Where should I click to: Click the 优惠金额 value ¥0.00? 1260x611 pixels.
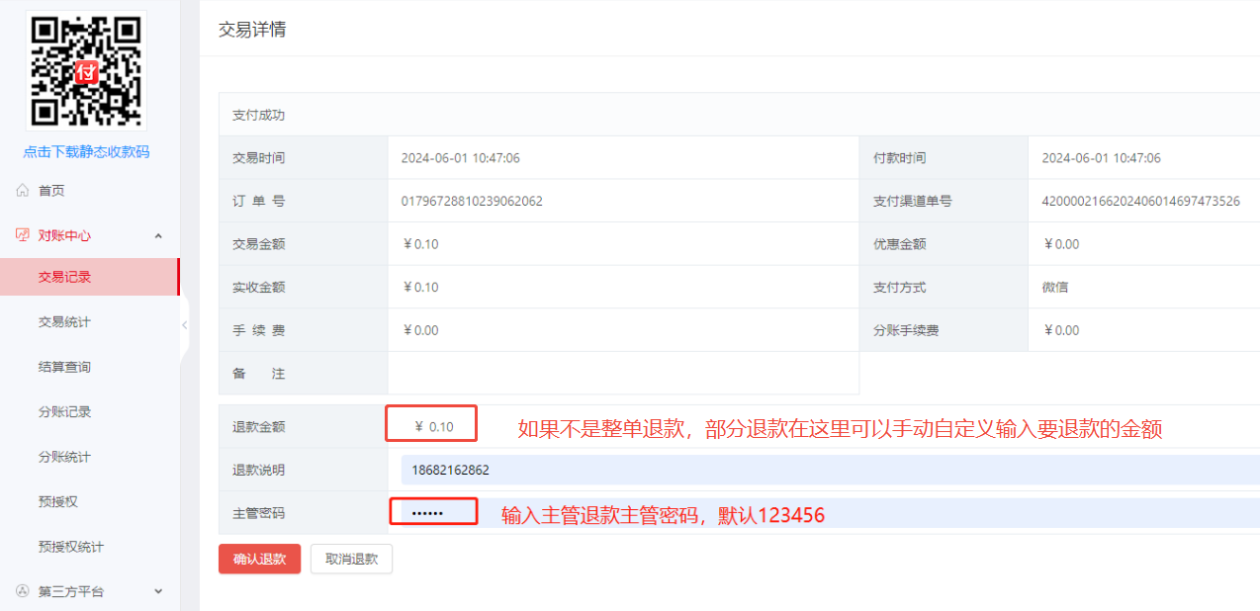[1061, 244]
